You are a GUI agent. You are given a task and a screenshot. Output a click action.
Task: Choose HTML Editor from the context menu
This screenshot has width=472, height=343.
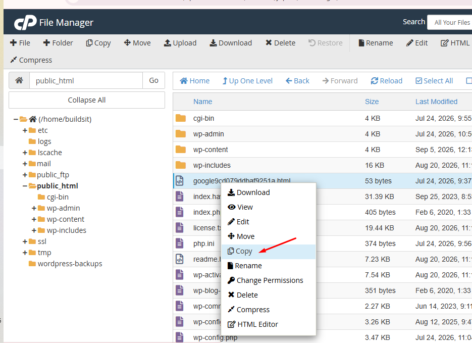point(268,324)
